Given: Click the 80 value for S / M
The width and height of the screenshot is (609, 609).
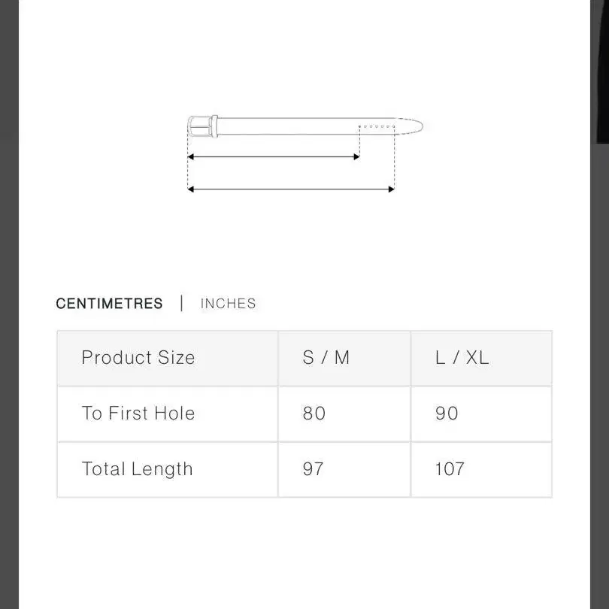Looking at the screenshot, I should click(314, 414).
